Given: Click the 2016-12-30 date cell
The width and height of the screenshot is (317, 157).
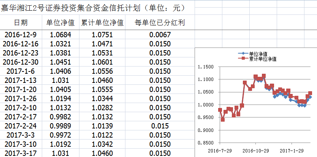Looking at the screenshot, I should pos(21,62).
